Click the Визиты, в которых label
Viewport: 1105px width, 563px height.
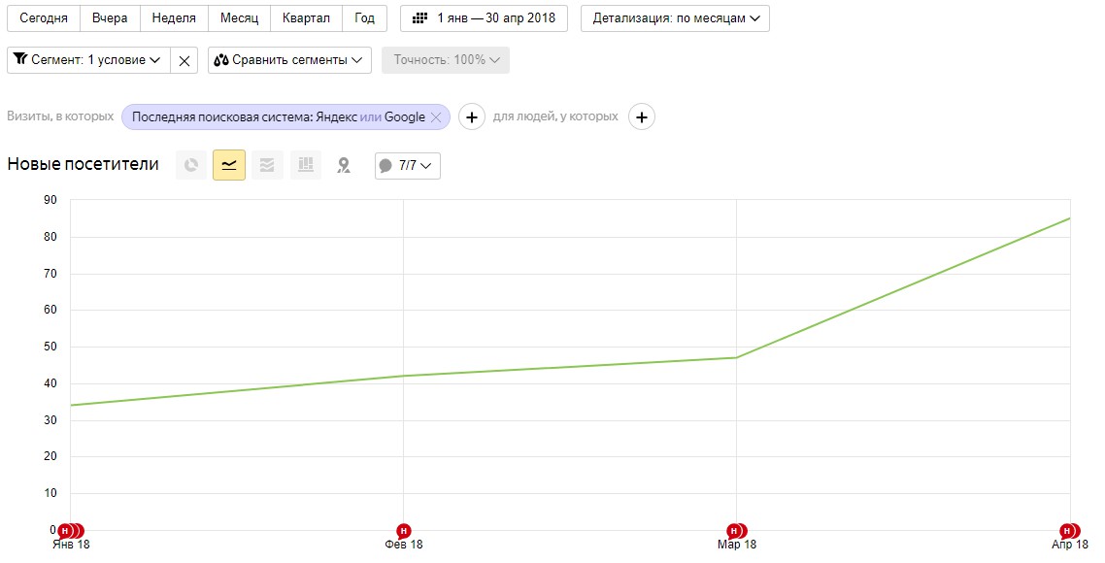click(x=60, y=117)
